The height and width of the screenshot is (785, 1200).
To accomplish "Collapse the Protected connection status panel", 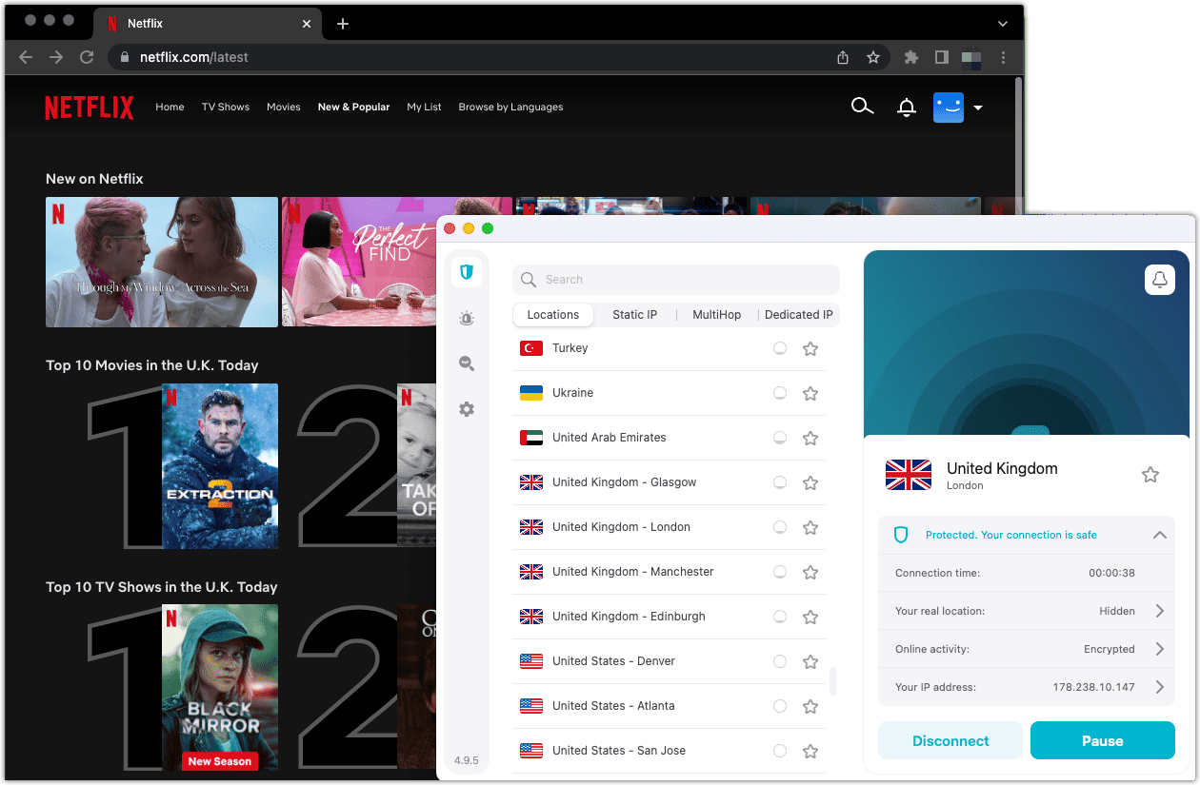I will click(x=1159, y=535).
